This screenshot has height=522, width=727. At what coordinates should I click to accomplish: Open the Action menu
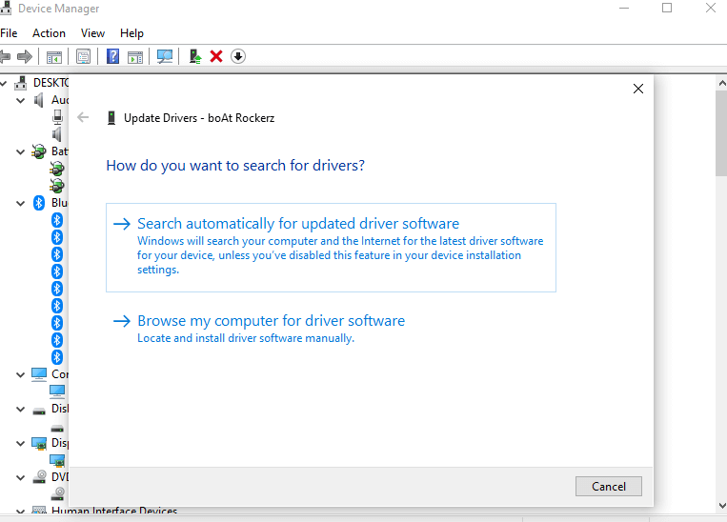click(49, 33)
